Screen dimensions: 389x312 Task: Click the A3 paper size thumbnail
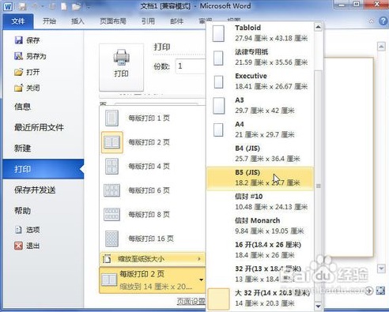click(x=218, y=106)
